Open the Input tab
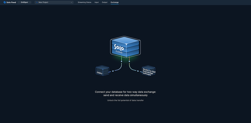Screen dimensions: 251x123 point(96,2)
